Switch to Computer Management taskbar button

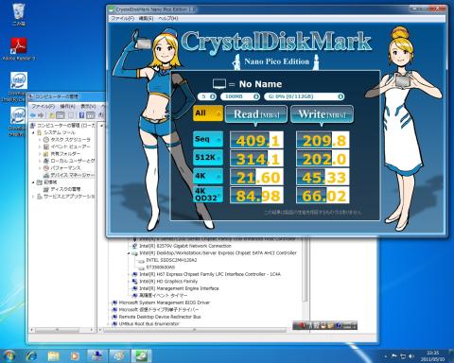97,356
